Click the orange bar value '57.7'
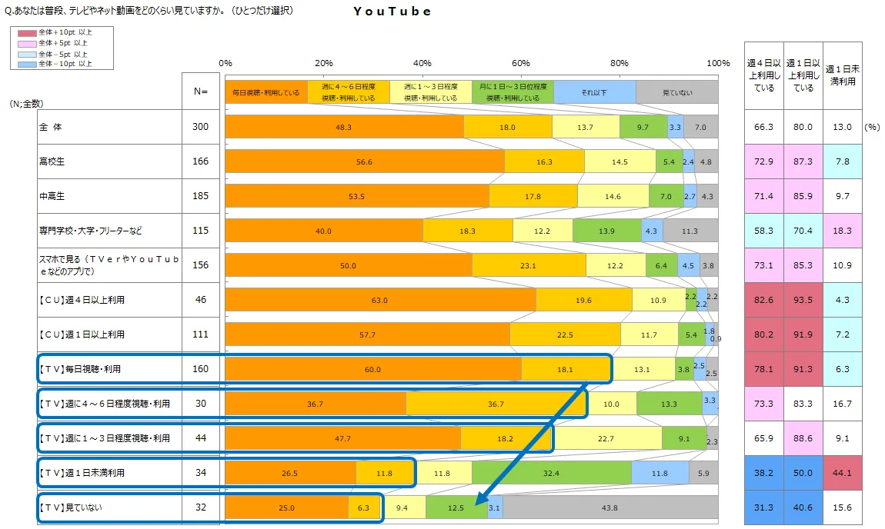 pyautogui.click(x=367, y=335)
